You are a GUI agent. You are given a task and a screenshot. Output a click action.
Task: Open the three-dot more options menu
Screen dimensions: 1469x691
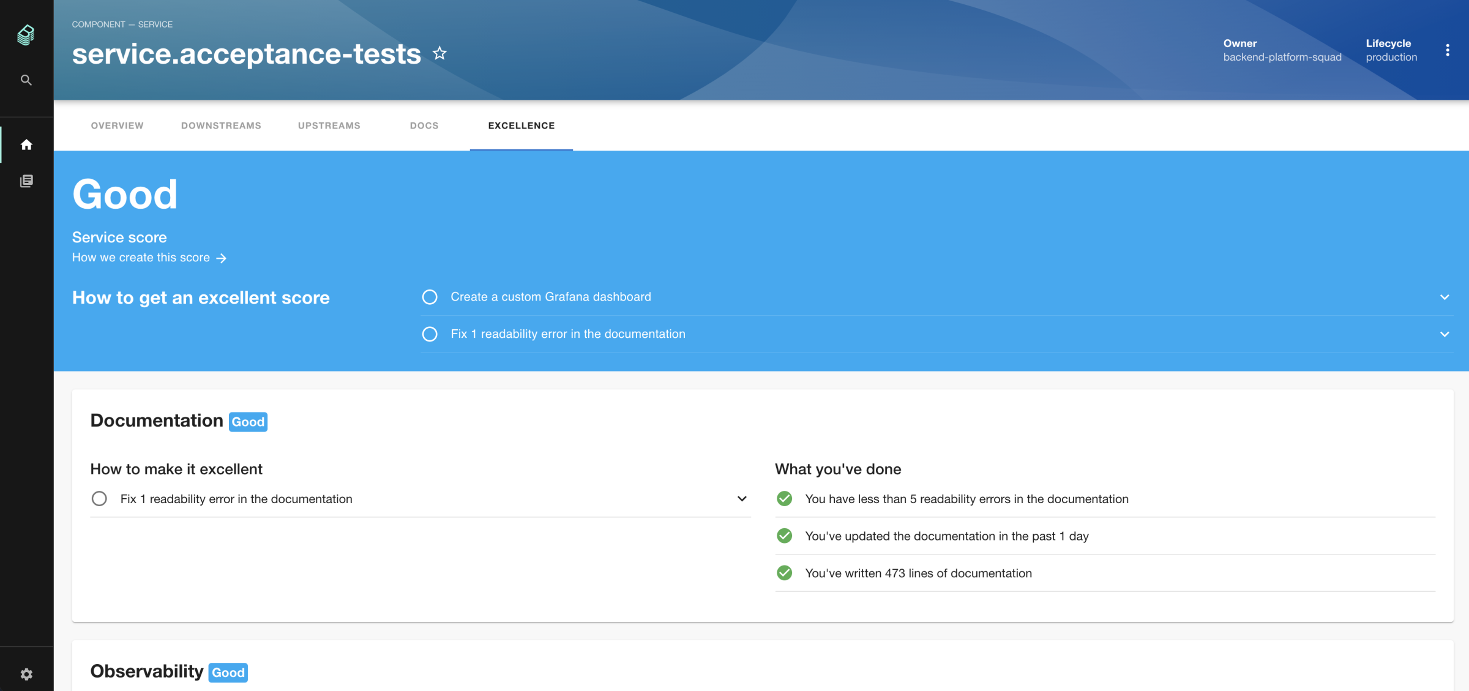[x=1447, y=50]
